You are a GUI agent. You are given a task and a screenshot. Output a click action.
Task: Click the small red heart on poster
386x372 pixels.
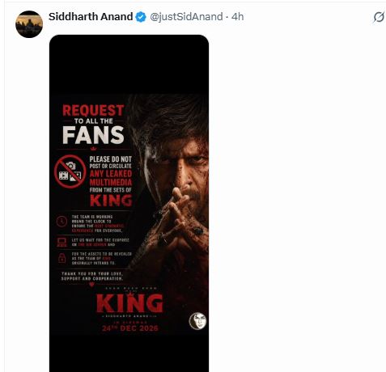click(x=91, y=284)
